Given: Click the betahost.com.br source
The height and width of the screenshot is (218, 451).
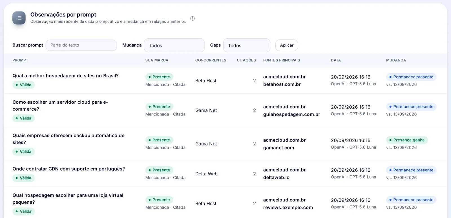Looking at the screenshot, I should click(282, 84).
